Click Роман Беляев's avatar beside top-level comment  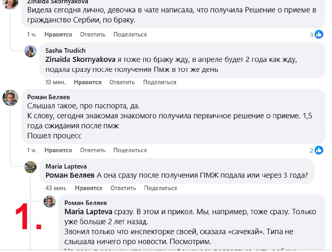[10, 98]
